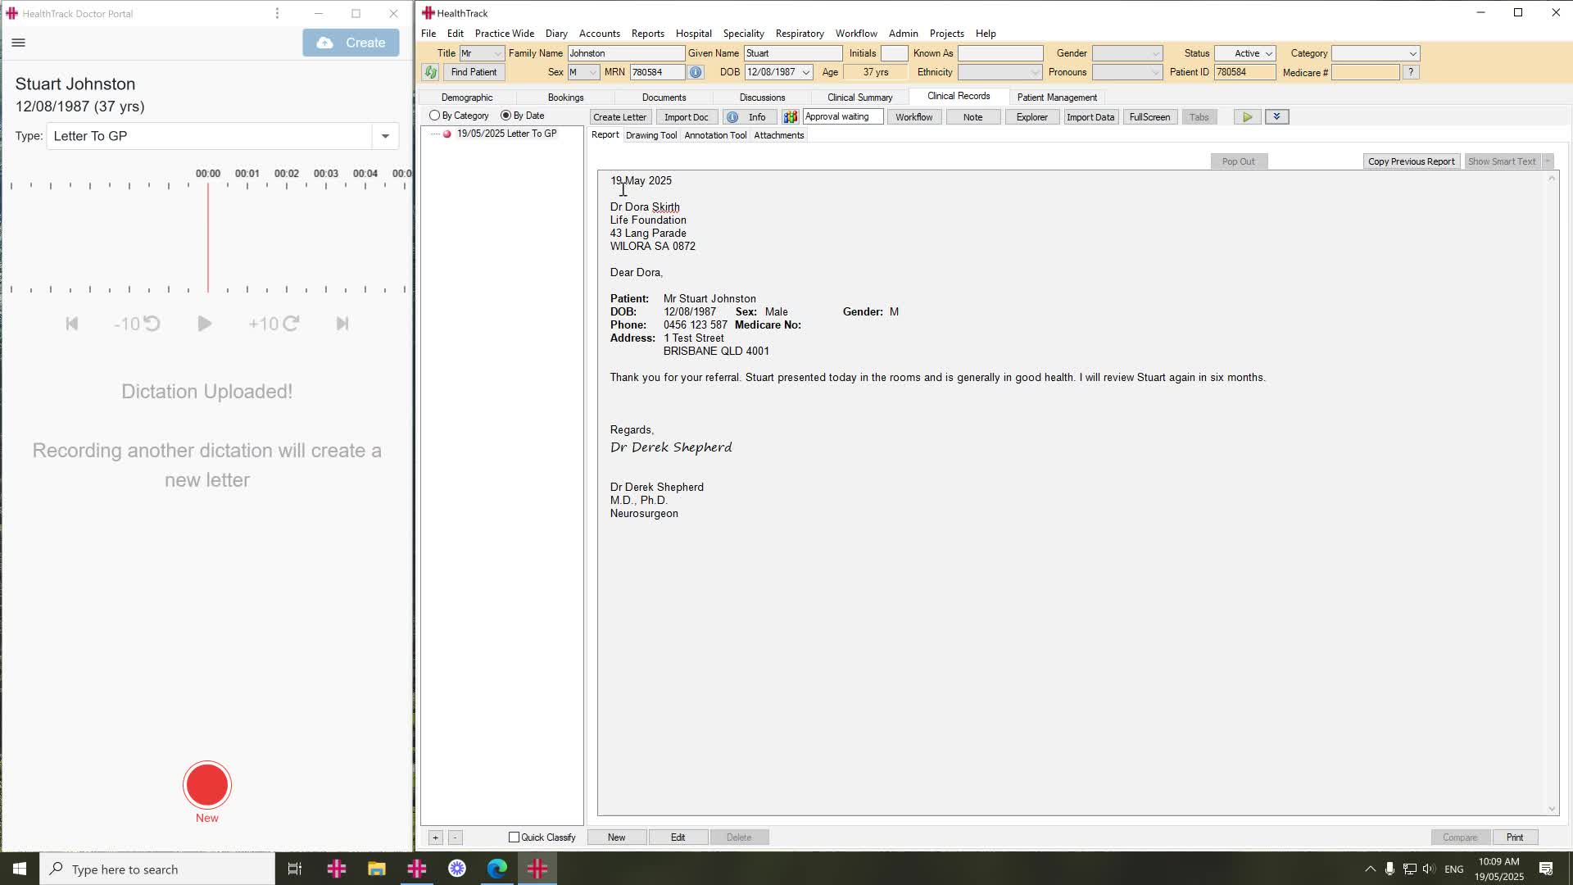Open the Drawing Tool tab

coord(651,135)
